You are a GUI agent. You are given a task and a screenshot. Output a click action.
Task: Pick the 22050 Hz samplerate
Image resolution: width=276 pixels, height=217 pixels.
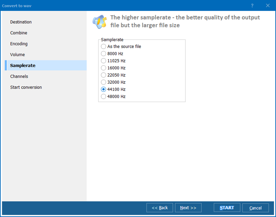[x=103, y=75]
